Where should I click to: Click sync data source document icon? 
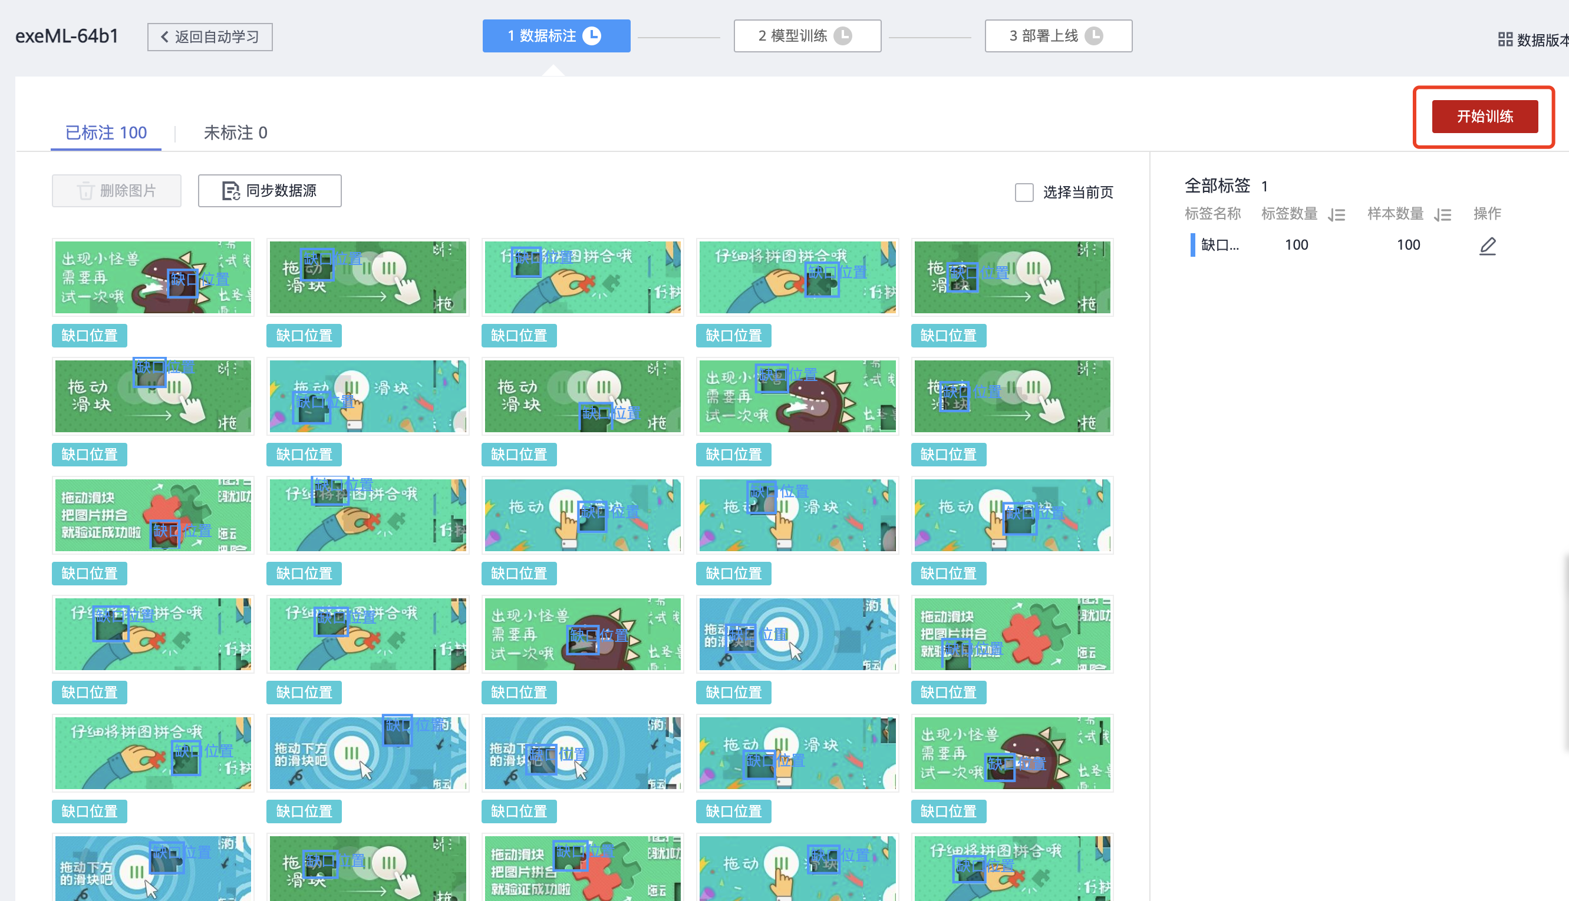click(230, 191)
